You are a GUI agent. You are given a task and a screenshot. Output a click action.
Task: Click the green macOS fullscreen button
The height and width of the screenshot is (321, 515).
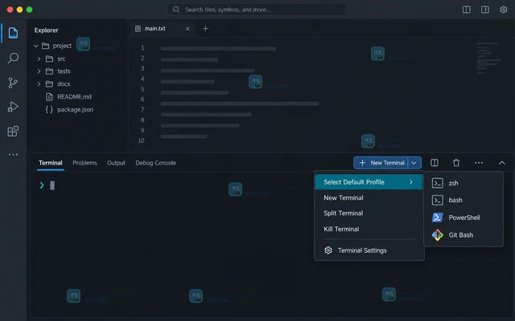29,10
